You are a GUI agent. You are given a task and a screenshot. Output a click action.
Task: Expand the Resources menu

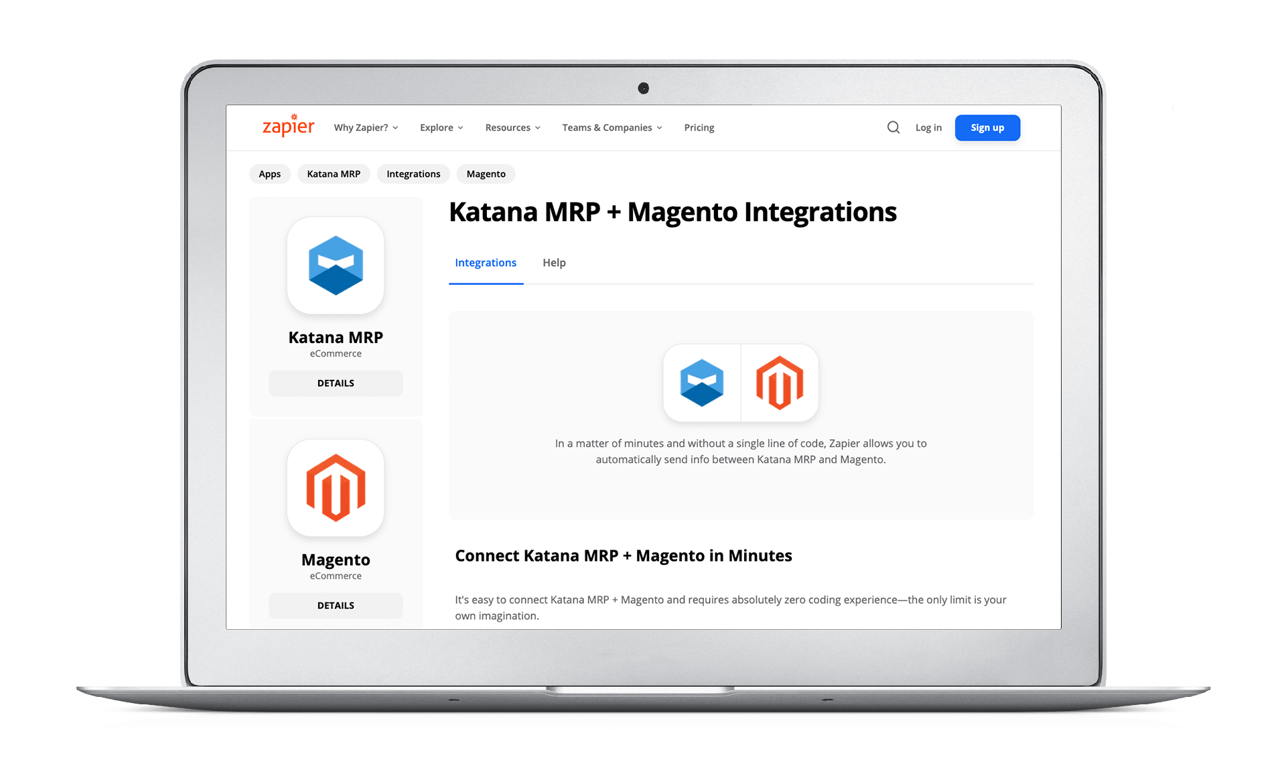(512, 127)
